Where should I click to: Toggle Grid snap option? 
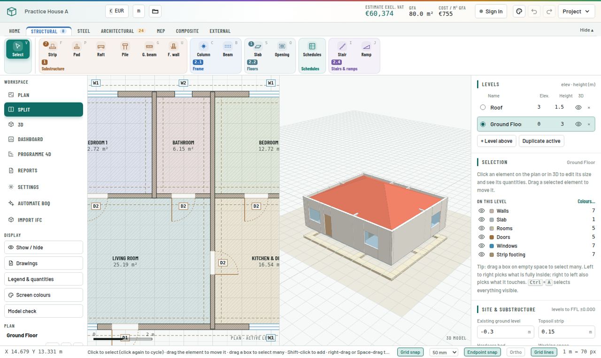(x=410, y=352)
